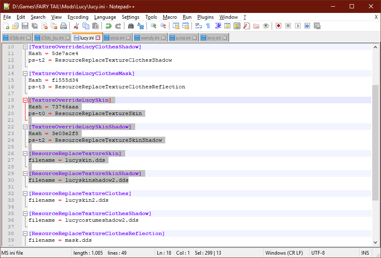Switch to the erza.ini tab

[x=117, y=38]
